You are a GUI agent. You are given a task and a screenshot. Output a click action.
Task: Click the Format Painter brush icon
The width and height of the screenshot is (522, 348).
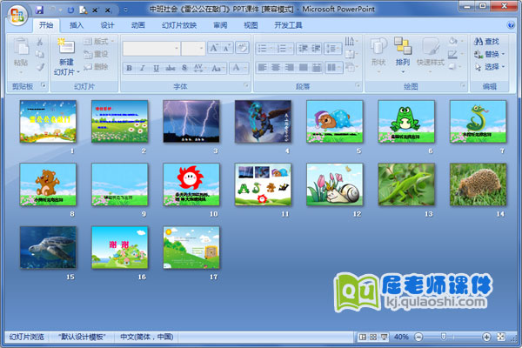40,67
